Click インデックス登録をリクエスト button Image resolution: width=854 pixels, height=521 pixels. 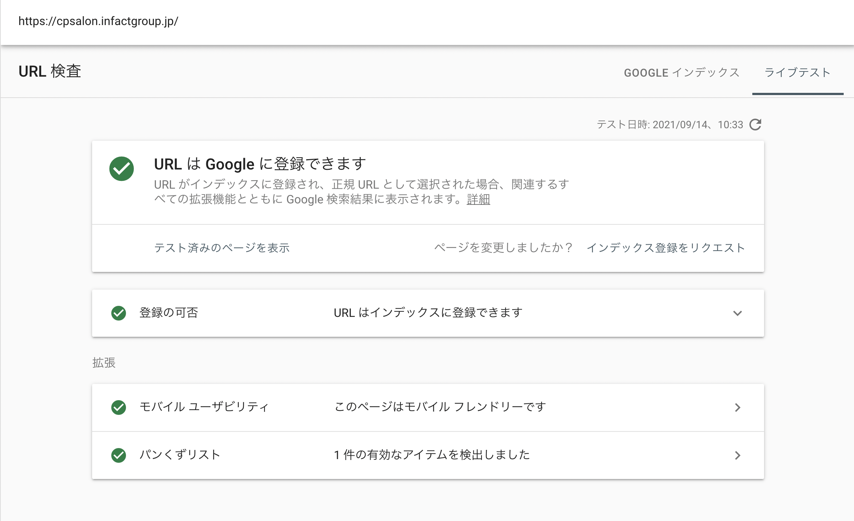tap(666, 248)
